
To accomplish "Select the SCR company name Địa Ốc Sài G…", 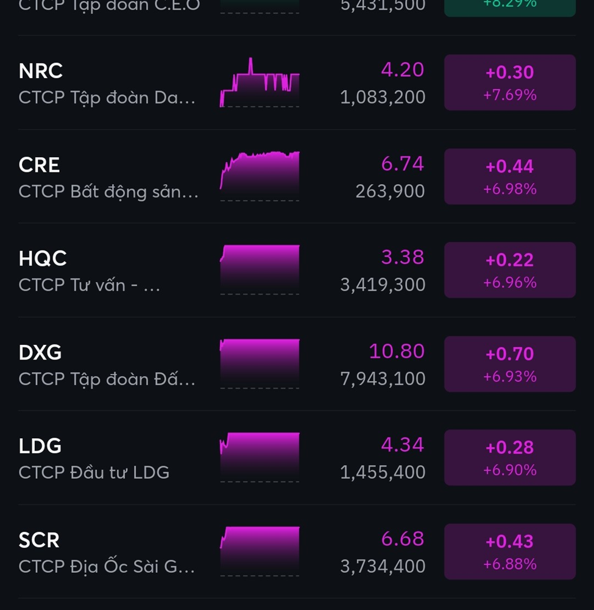I will 107,567.
